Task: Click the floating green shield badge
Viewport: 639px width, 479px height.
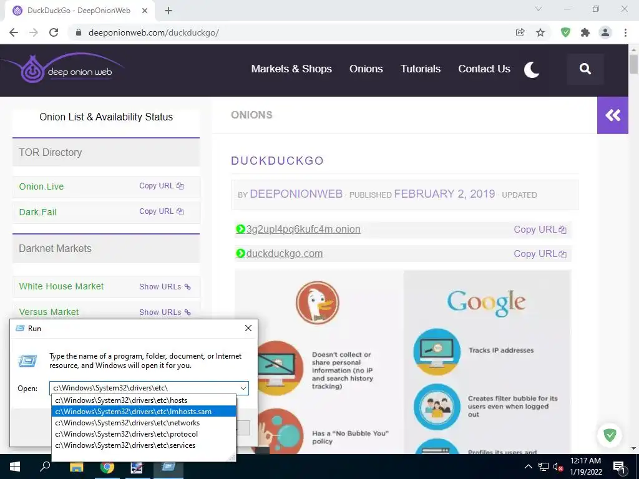Action: point(610,435)
